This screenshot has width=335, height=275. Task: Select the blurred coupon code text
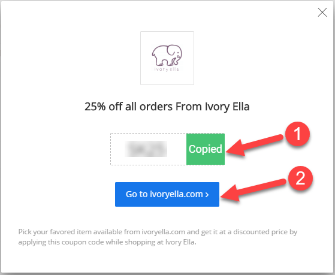coord(146,149)
